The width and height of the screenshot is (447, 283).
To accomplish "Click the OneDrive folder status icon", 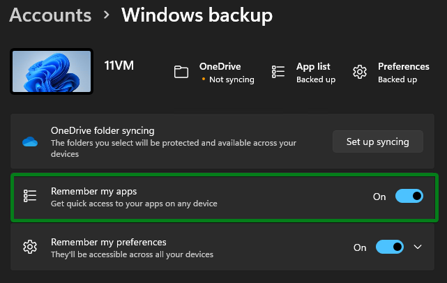I will tap(181, 72).
